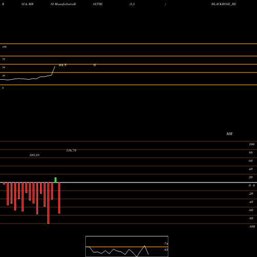The width and height of the screenshot is (257, 257).
Task: Click the end of the RSI line
Action: tap(55, 66)
